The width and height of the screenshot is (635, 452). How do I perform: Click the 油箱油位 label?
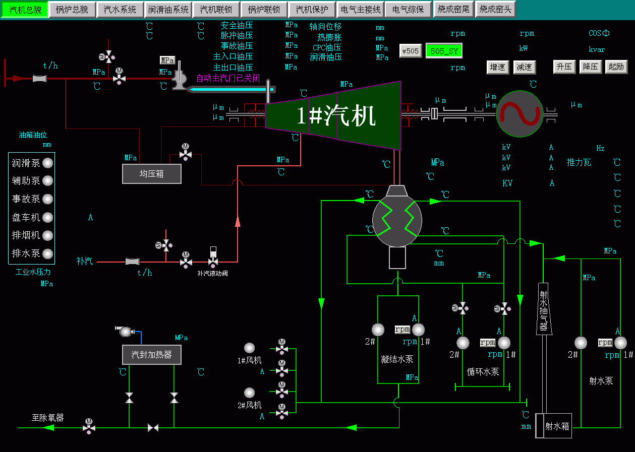pyautogui.click(x=33, y=135)
